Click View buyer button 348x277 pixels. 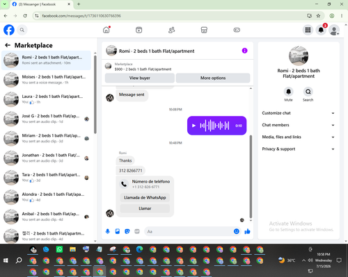(x=140, y=78)
